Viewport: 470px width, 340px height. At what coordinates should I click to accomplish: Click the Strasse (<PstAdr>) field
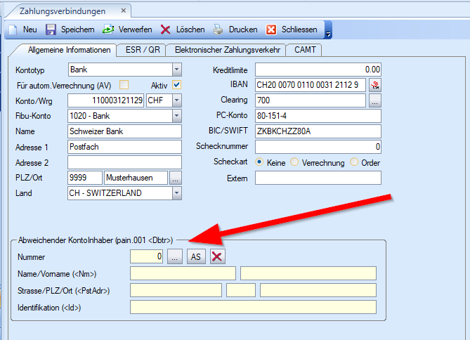click(176, 290)
